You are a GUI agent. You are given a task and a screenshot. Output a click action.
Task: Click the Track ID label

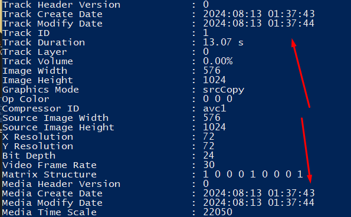point(26,33)
